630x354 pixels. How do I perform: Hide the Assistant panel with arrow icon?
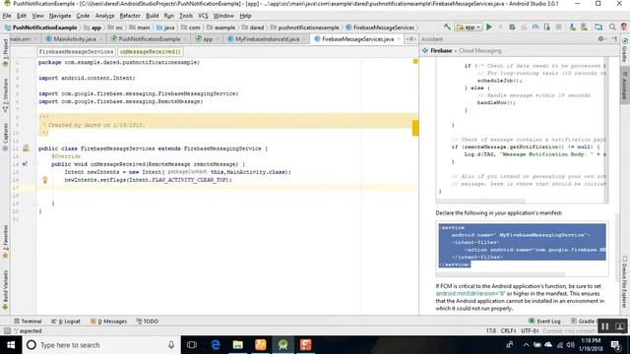click(614, 39)
